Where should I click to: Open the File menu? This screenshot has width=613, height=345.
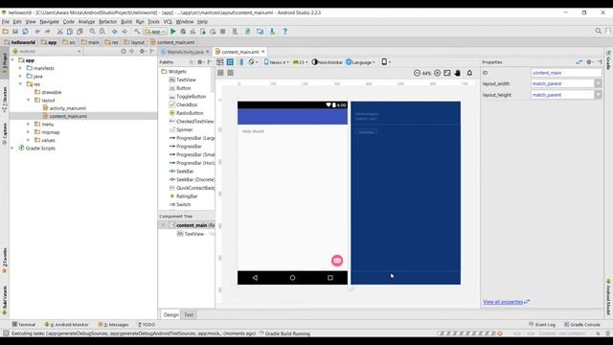(6, 21)
